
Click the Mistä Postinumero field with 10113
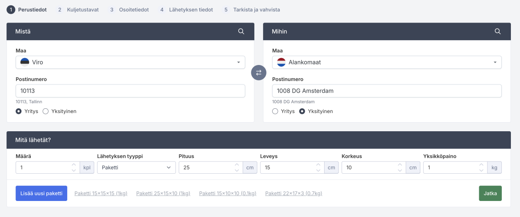coord(130,91)
